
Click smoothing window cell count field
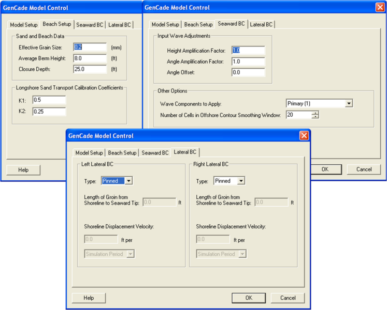298,115
